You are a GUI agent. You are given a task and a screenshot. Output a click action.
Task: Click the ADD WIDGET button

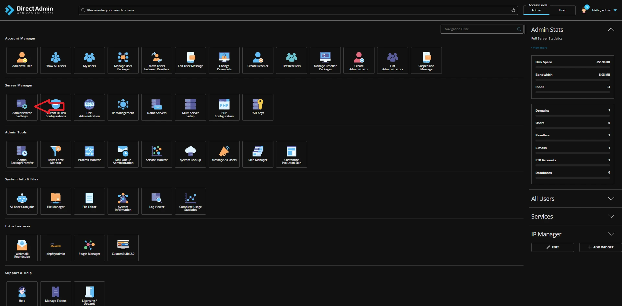click(x=600, y=247)
